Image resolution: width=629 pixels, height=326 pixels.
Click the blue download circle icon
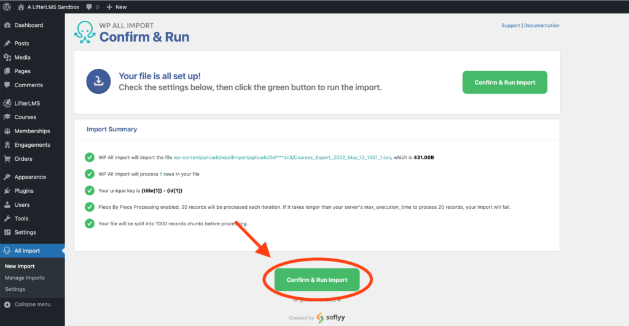point(98,82)
